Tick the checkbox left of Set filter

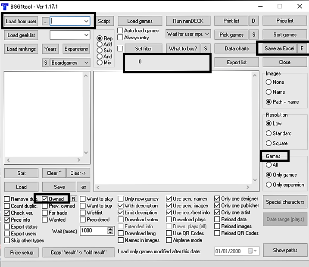coord(120,48)
